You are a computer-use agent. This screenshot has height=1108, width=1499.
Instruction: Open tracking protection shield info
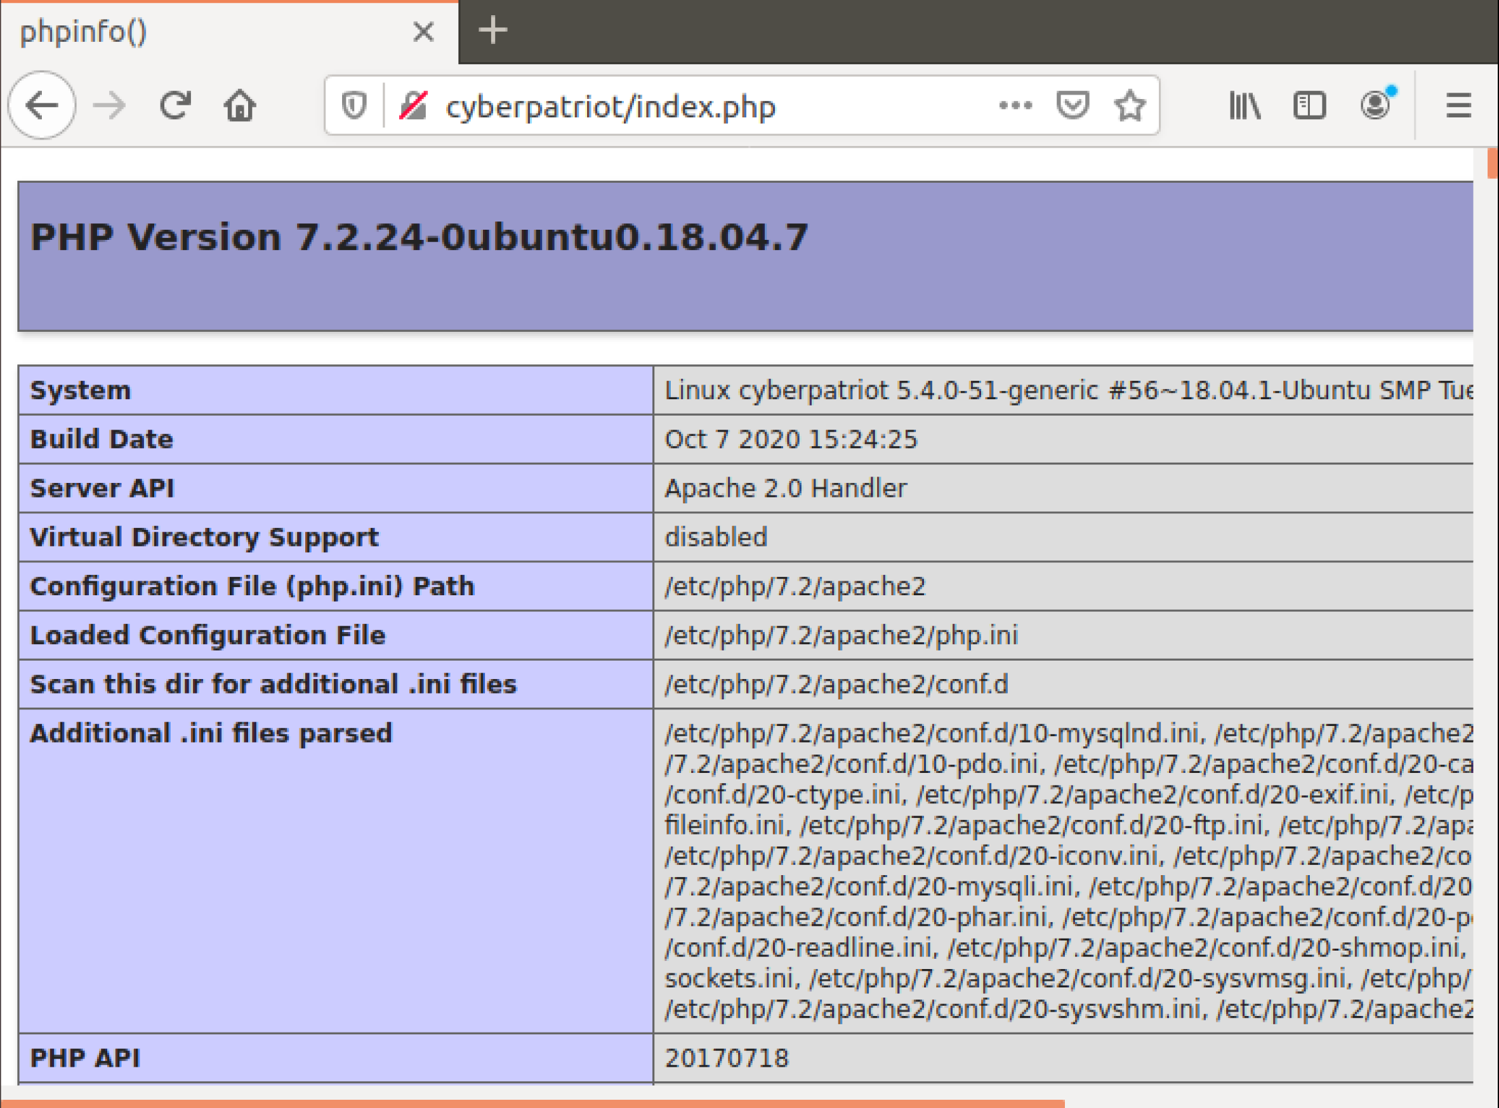point(353,105)
